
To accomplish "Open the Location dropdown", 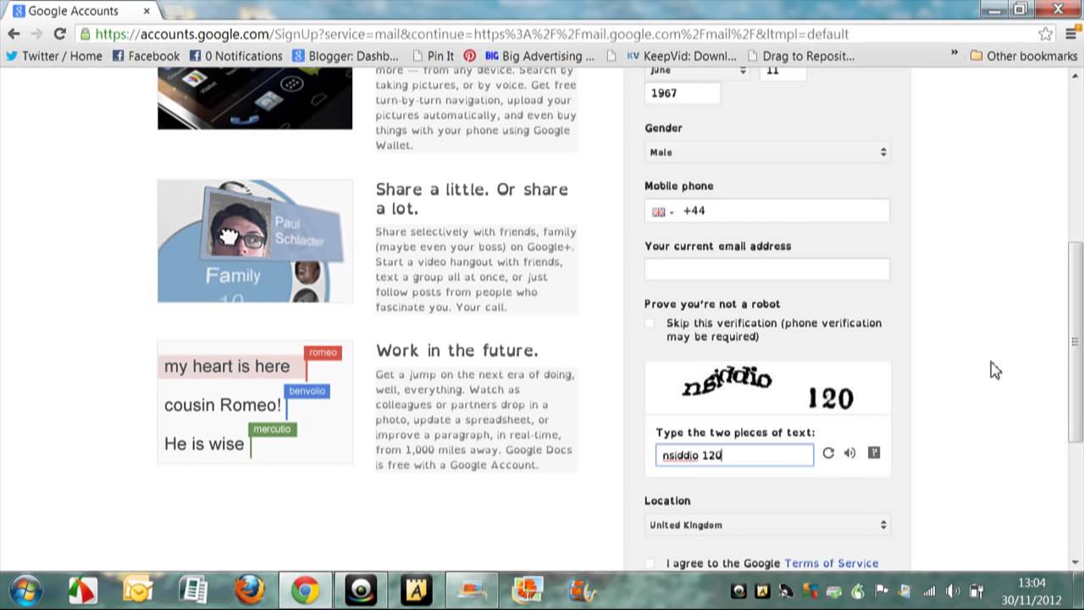I will coord(767,525).
